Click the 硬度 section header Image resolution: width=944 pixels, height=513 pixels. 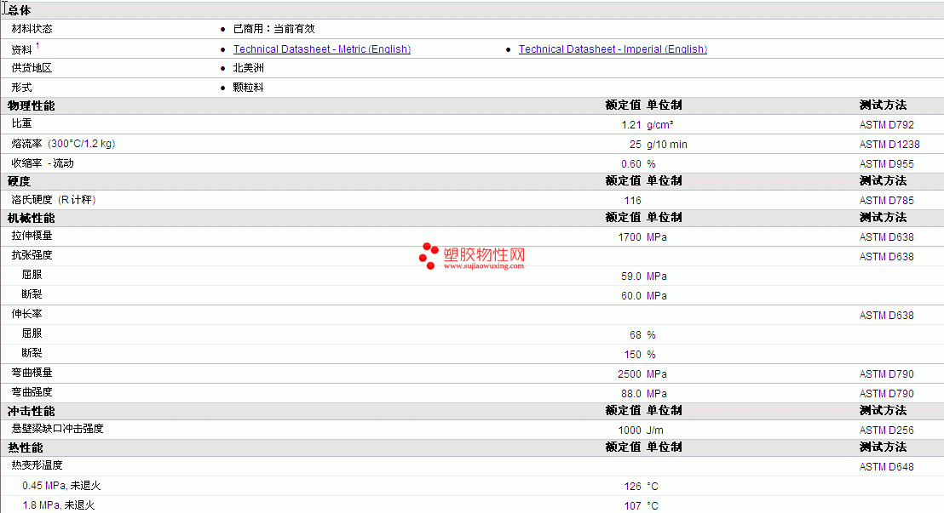20,181
